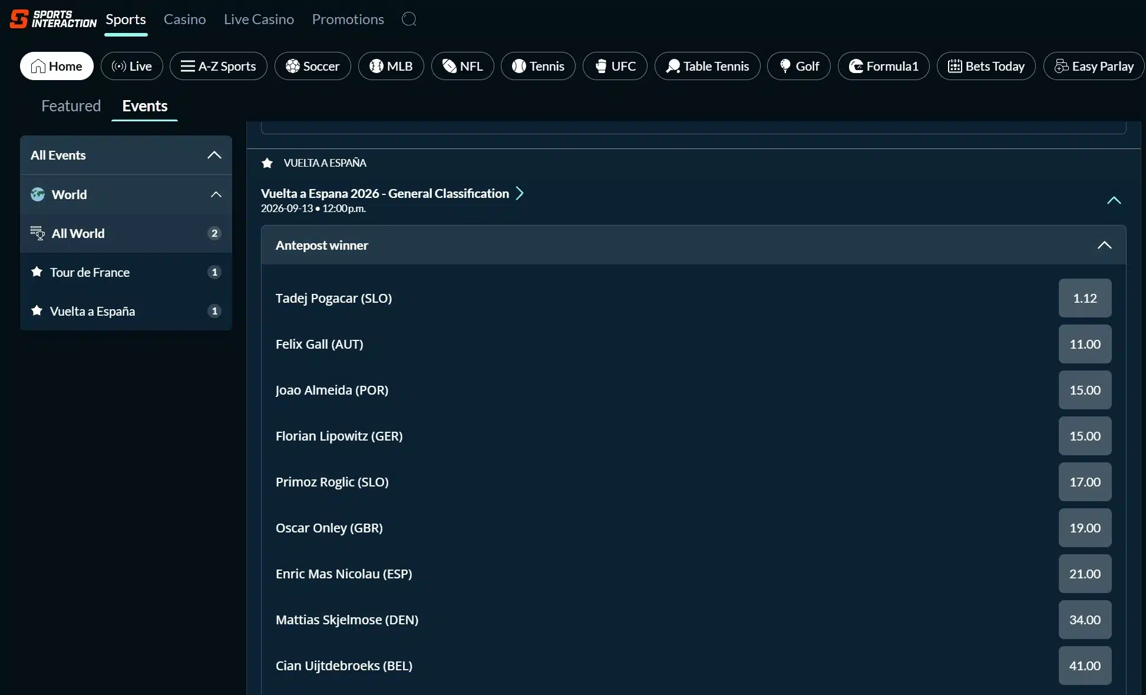Select Mattias Skjelmose odds 34.00

[x=1085, y=620]
